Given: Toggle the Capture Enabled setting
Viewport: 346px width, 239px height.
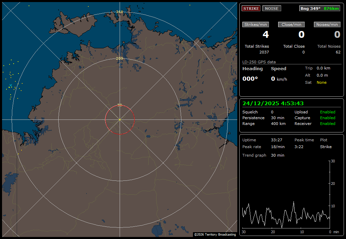Looking at the screenshot, I should pyautogui.click(x=327, y=118).
